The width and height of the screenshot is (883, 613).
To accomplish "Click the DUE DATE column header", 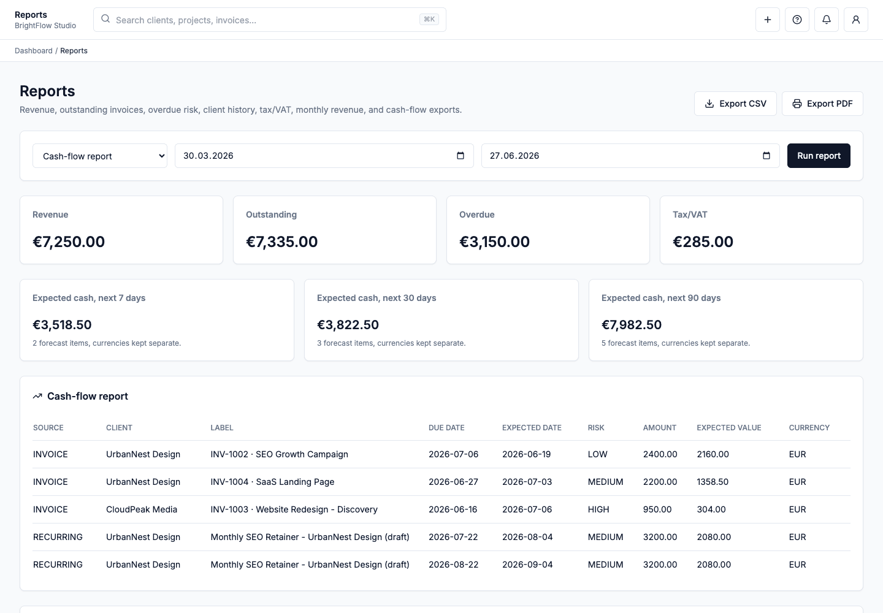I will click(446, 428).
